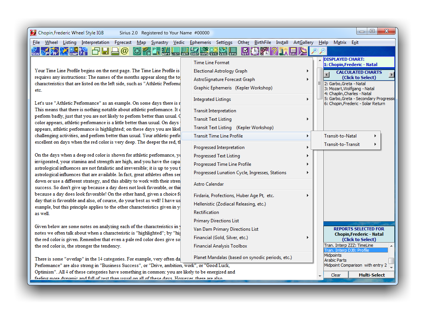Click the @ email icon
Screen dimensions: 425x327
pos(125,51)
